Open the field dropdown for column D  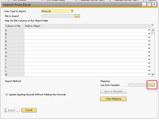149,41
